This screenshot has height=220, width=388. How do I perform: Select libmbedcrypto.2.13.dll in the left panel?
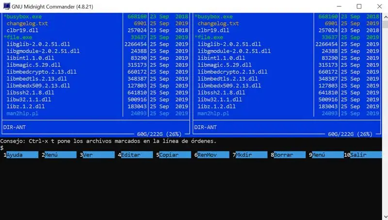tap(42, 72)
